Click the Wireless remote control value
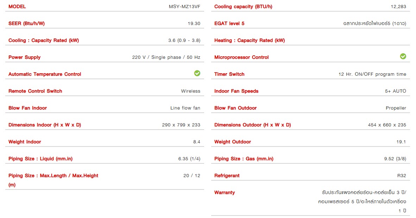The height and width of the screenshot is (218, 416). (190, 91)
